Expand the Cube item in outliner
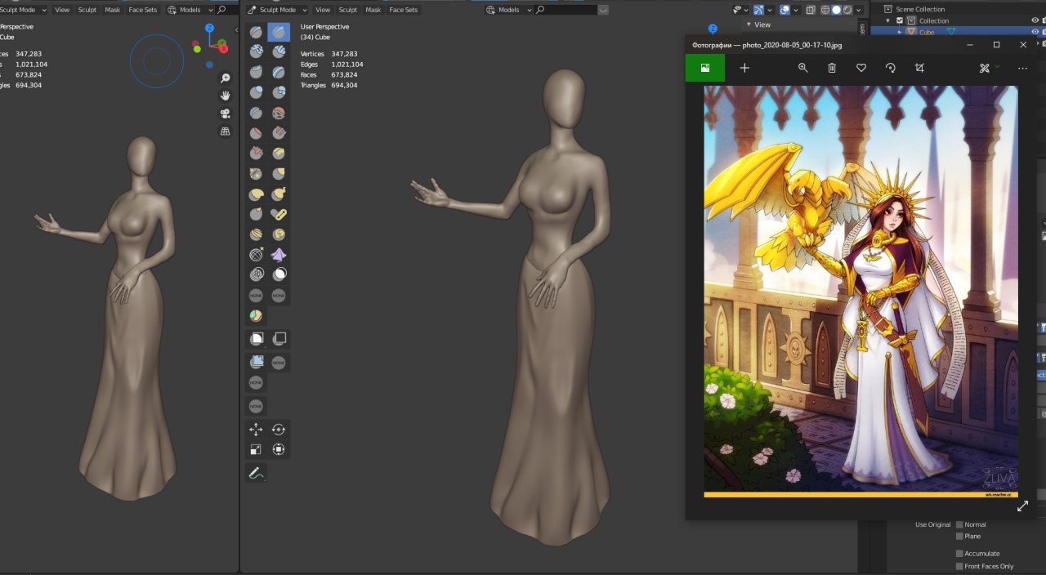This screenshot has width=1046, height=575. click(x=901, y=32)
